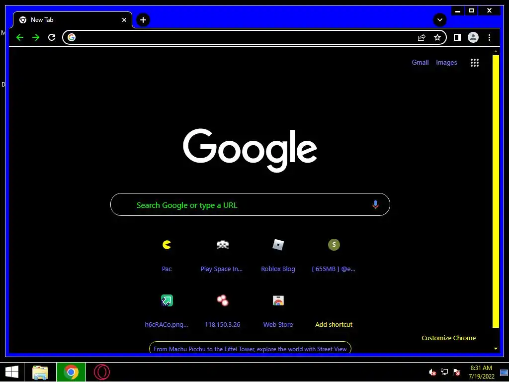Click the Chrome taskbar icon

tap(71, 372)
